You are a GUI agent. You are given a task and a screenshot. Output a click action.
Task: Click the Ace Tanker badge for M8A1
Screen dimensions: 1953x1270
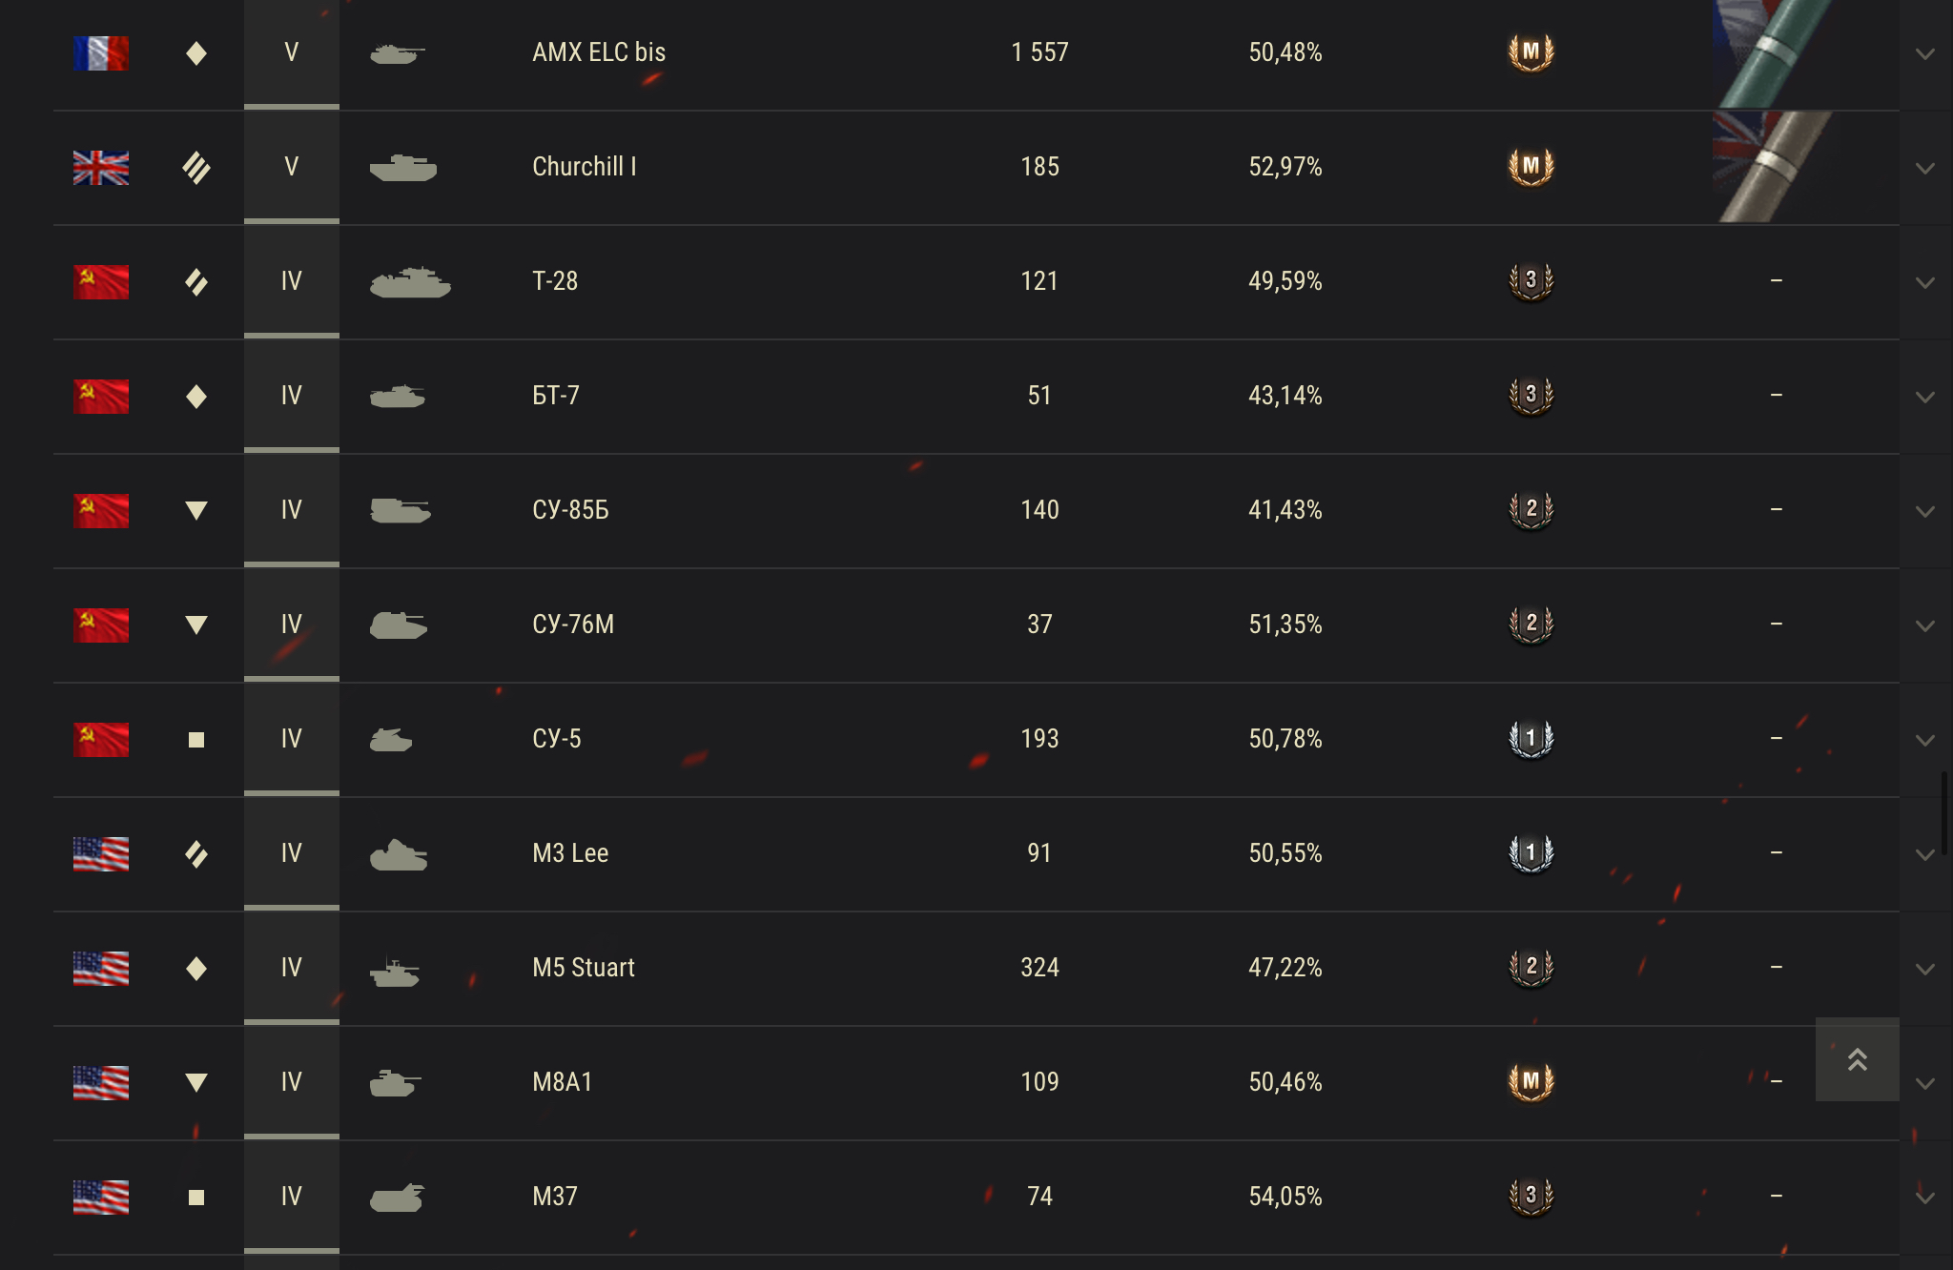click(x=1531, y=1081)
